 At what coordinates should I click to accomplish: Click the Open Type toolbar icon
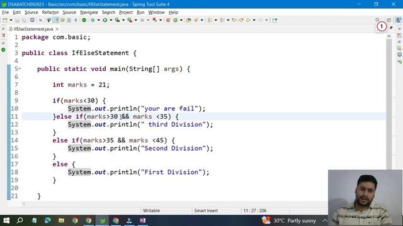[x=189, y=20]
